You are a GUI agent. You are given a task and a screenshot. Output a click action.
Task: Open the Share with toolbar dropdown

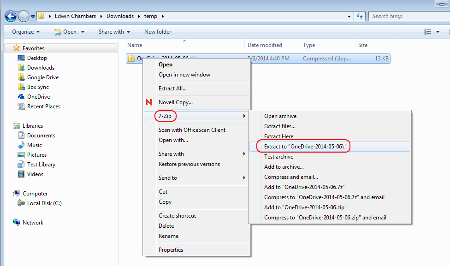[114, 31]
